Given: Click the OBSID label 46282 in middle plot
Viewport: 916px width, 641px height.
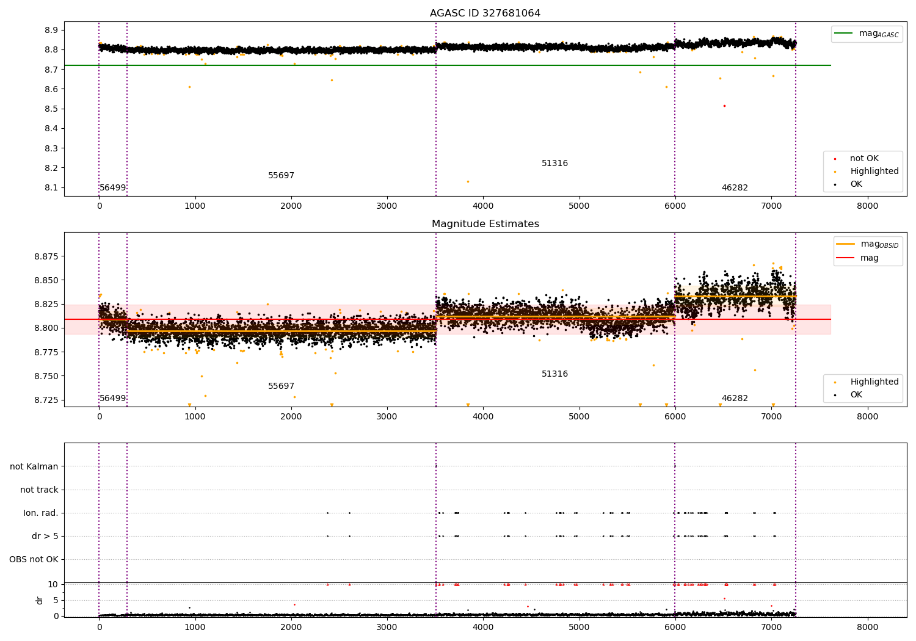Looking at the screenshot, I should click(735, 399).
